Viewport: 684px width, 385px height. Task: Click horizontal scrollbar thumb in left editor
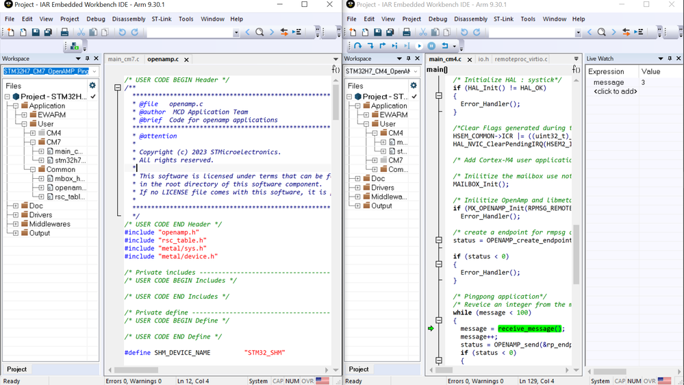136,370
